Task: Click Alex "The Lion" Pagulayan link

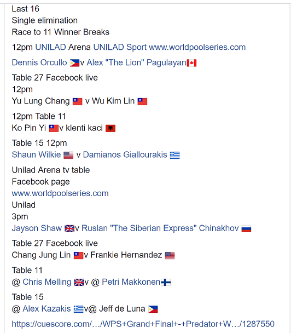Action: point(137,62)
